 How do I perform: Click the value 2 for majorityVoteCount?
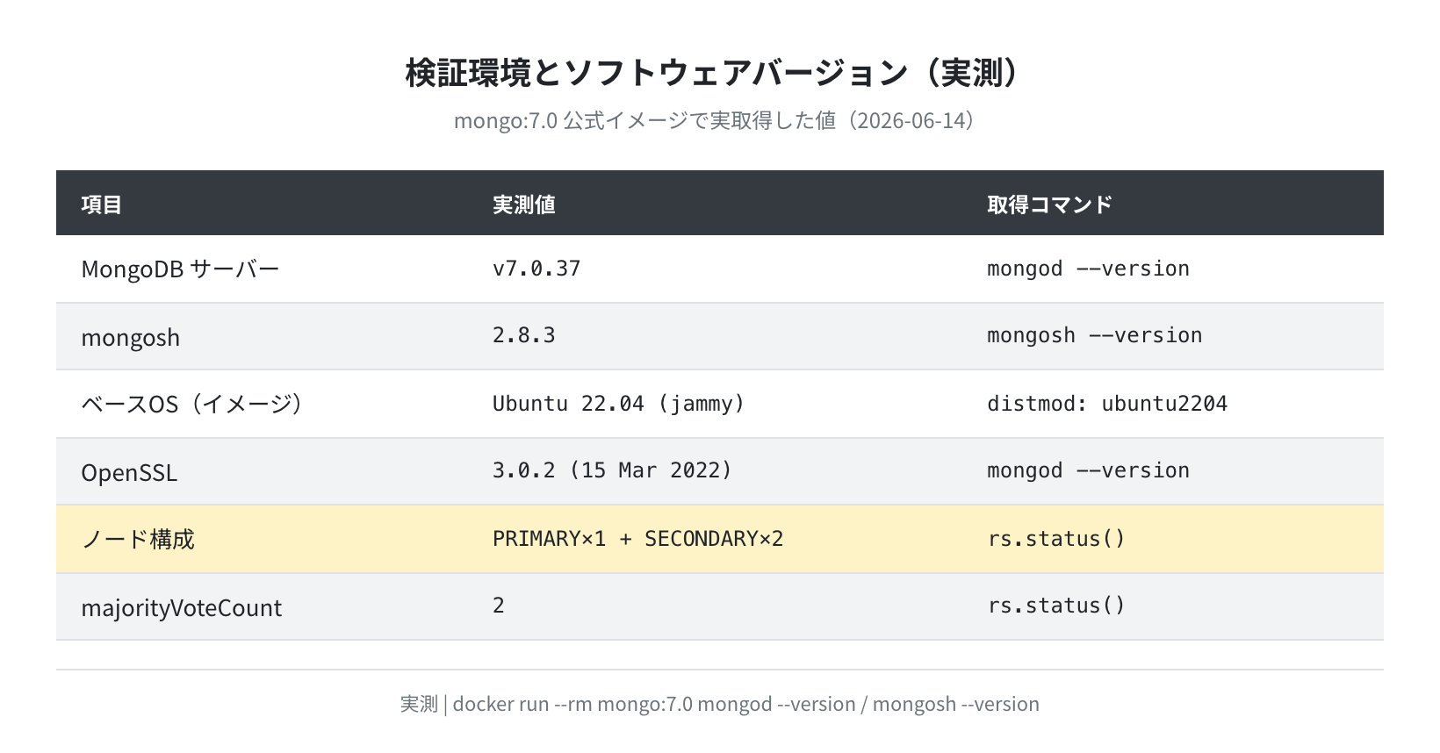(498, 606)
